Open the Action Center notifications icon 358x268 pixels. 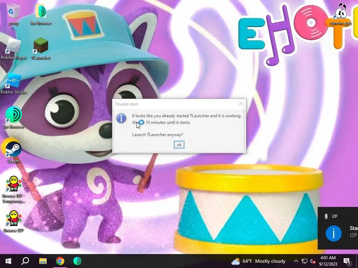tap(347, 261)
